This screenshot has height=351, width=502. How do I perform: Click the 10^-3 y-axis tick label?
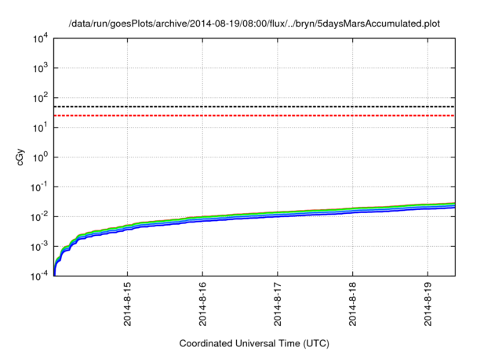(x=39, y=246)
